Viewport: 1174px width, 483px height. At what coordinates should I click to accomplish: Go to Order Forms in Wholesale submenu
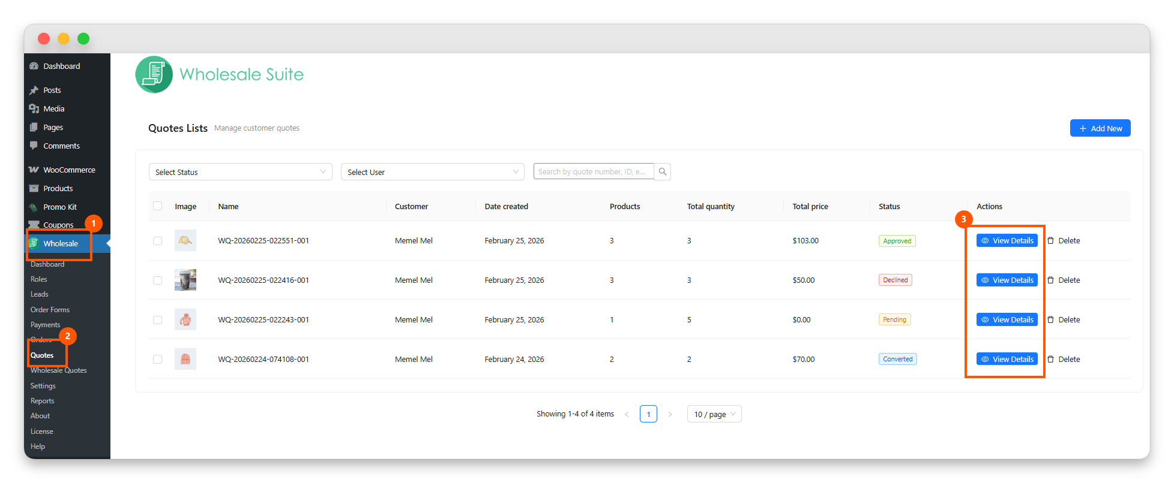coord(50,310)
